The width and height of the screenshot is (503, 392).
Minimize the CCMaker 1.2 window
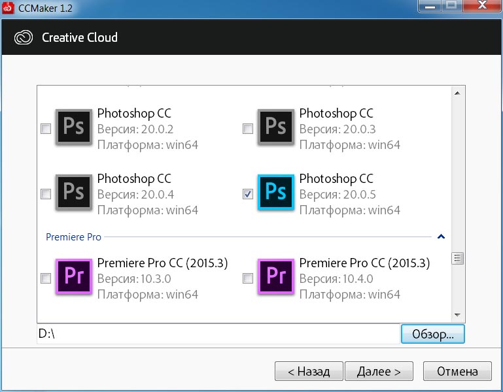430,6
